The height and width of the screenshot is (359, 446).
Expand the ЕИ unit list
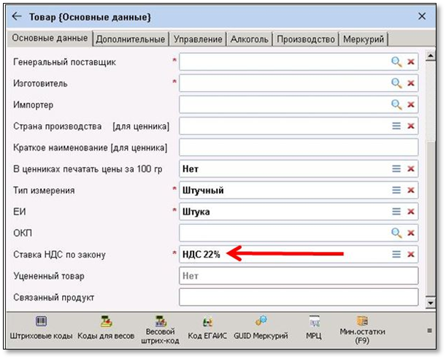[x=396, y=212]
